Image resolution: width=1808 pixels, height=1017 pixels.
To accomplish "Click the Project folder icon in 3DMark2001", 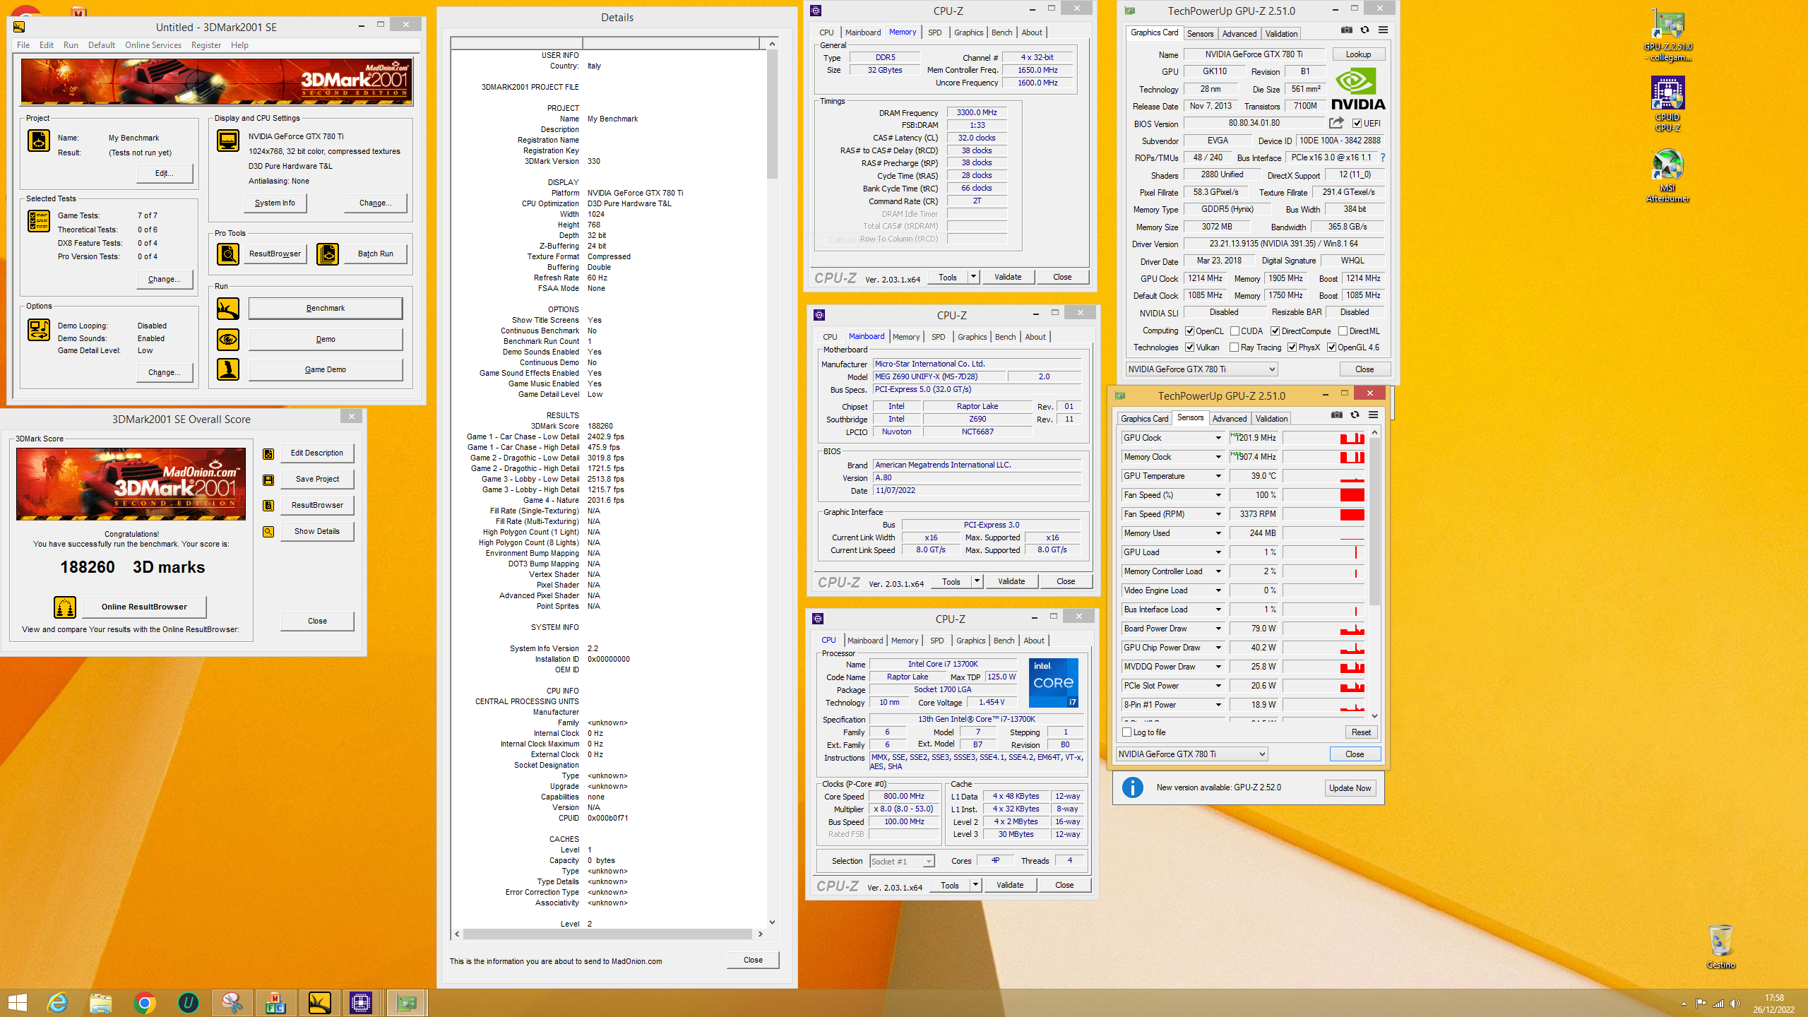I will pyautogui.click(x=38, y=141).
